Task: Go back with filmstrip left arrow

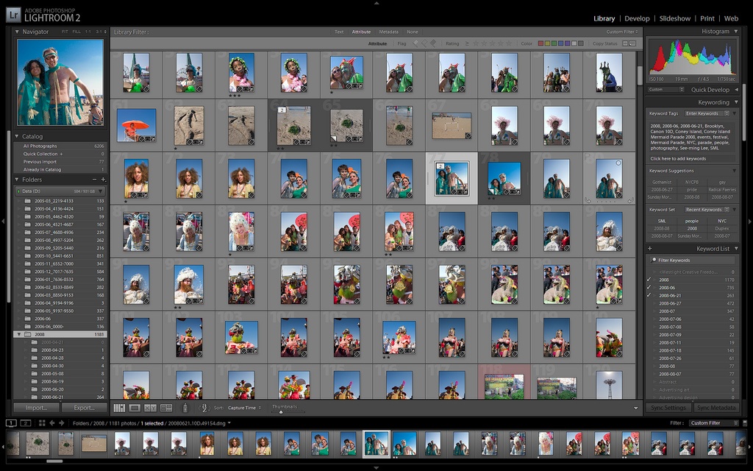Action: 52,423
